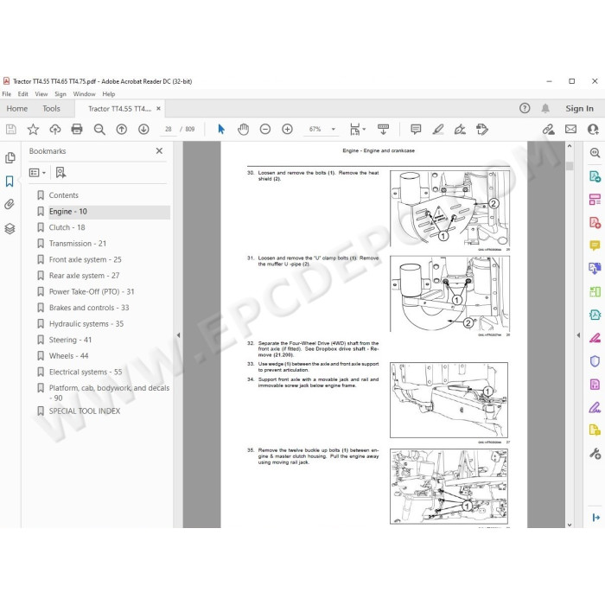Open the Help menu
The image size is (605, 605).
pos(108,94)
